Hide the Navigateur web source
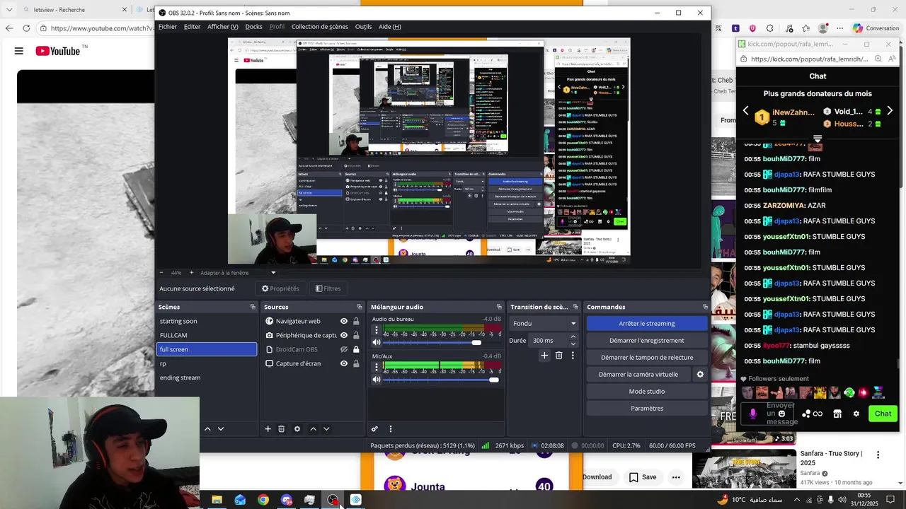This screenshot has width=906, height=509. [344, 321]
